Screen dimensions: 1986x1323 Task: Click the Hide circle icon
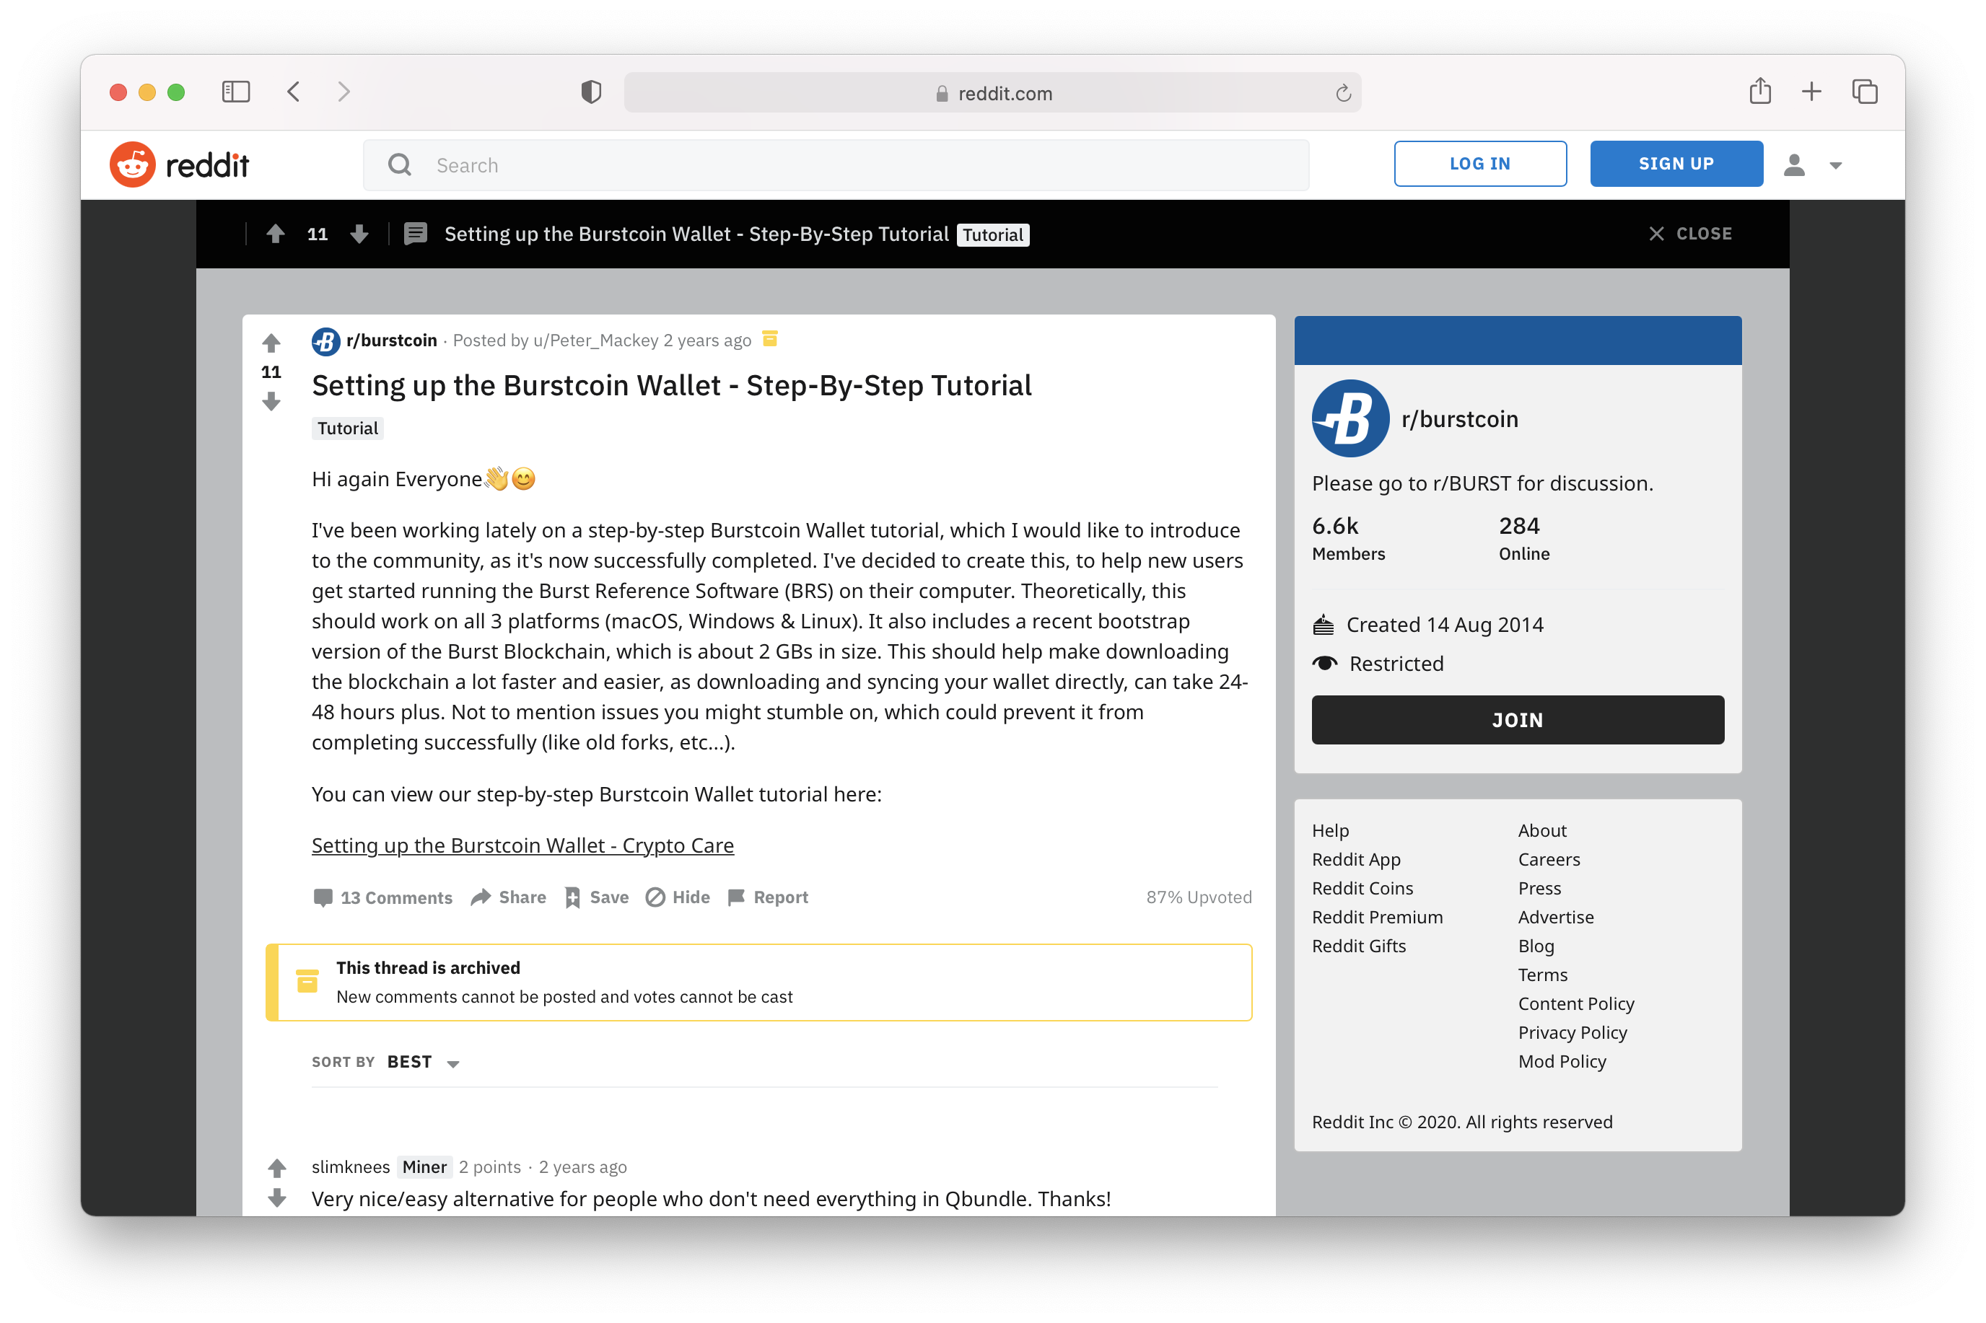coord(655,896)
